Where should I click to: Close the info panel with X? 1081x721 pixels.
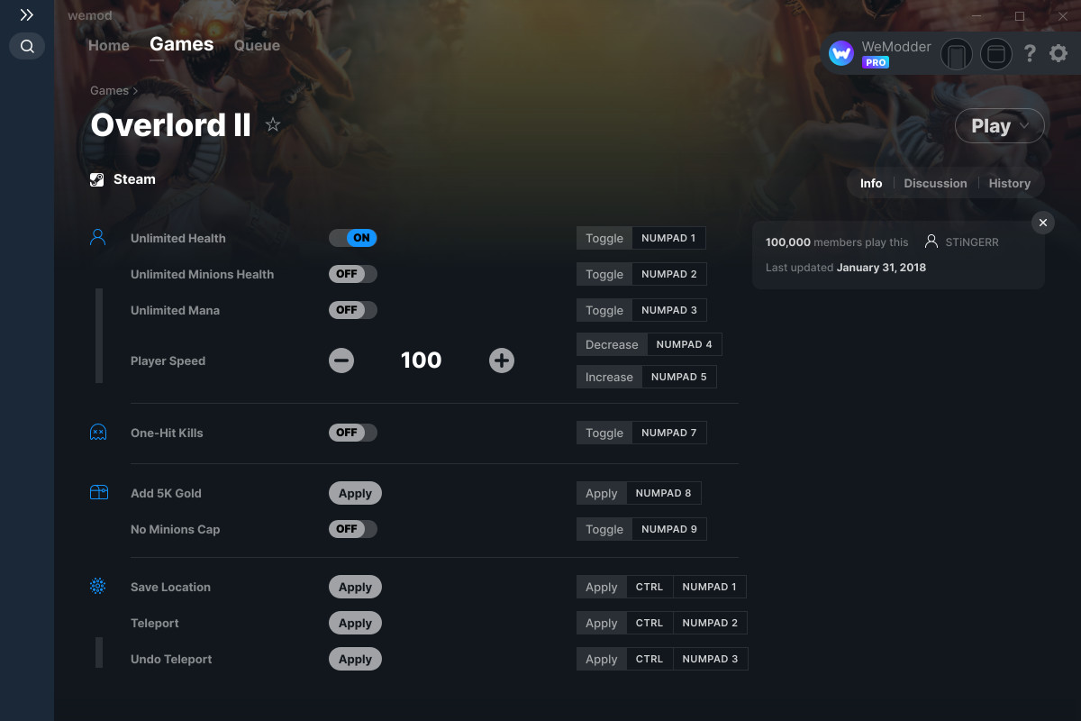(1043, 223)
